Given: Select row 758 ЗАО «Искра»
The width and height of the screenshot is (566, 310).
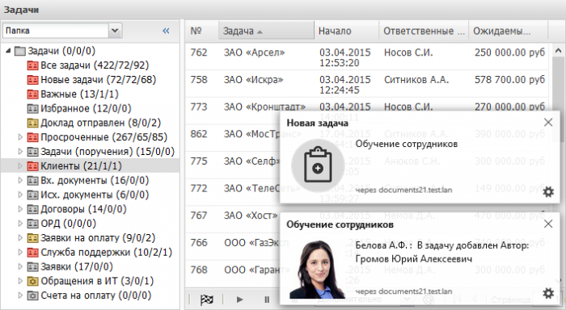Looking at the screenshot, I should point(367,84).
